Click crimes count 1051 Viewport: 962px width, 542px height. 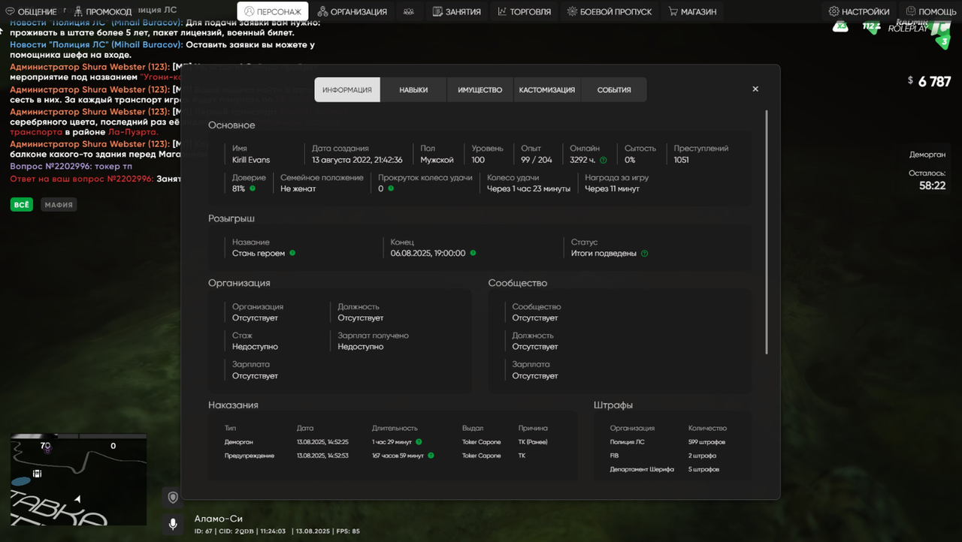682,160
